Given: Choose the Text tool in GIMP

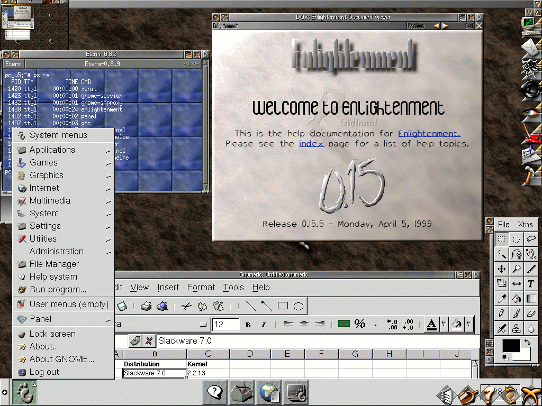Looking at the screenshot, I should (x=531, y=283).
